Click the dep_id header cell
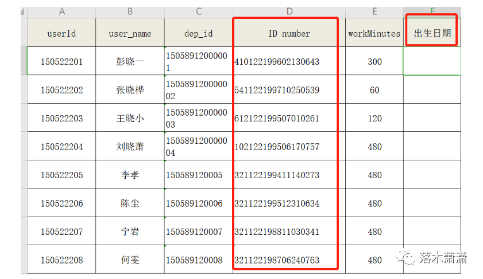Viewport: 483px width, 279px height. [x=198, y=33]
